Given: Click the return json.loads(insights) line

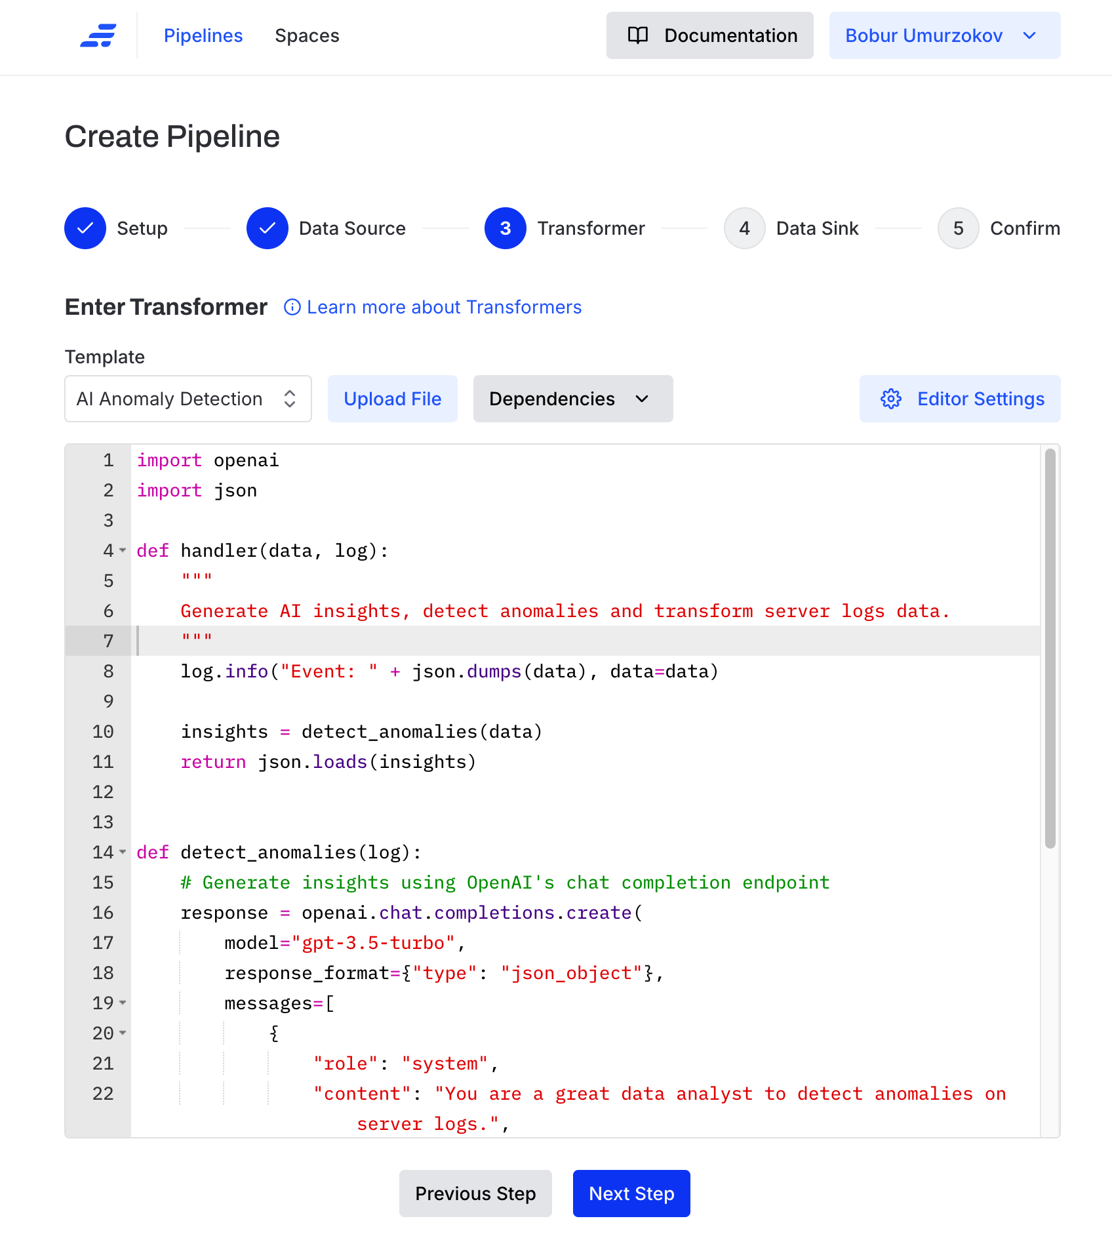Looking at the screenshot, I should [x=328, y=762].
